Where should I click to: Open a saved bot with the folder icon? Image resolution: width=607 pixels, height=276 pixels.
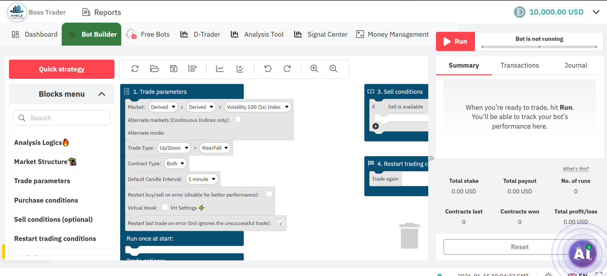[154, 69]
